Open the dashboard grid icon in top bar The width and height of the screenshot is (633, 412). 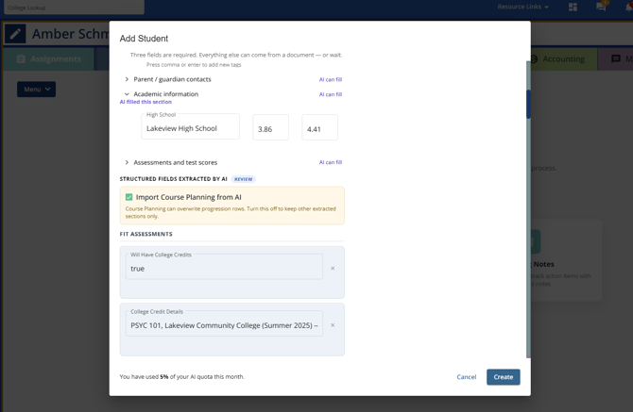tap(573, 7)
